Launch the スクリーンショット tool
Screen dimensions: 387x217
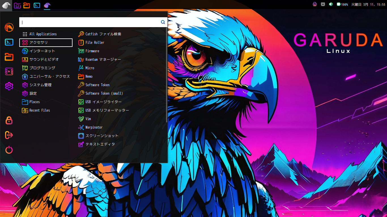tap(121, 136)
